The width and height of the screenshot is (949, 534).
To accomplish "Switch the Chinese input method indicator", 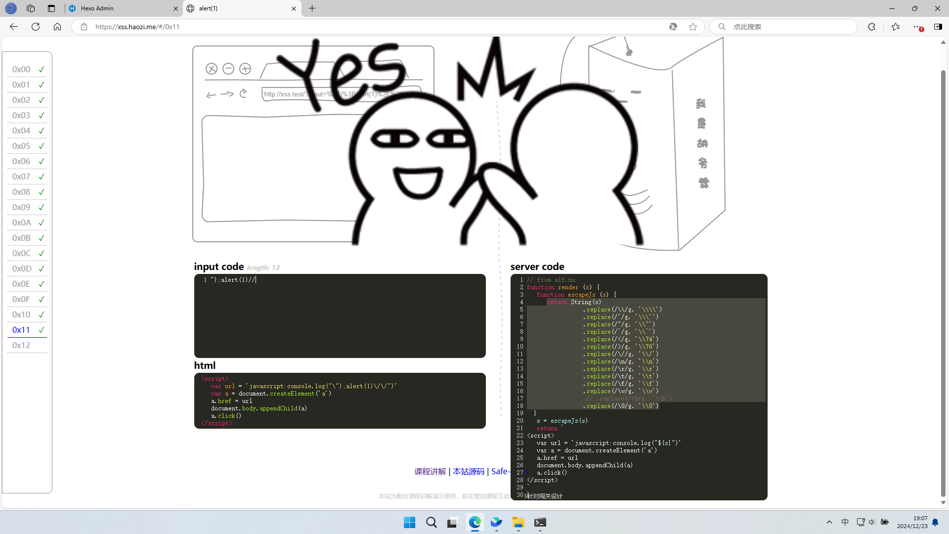I will click(845, 522).
